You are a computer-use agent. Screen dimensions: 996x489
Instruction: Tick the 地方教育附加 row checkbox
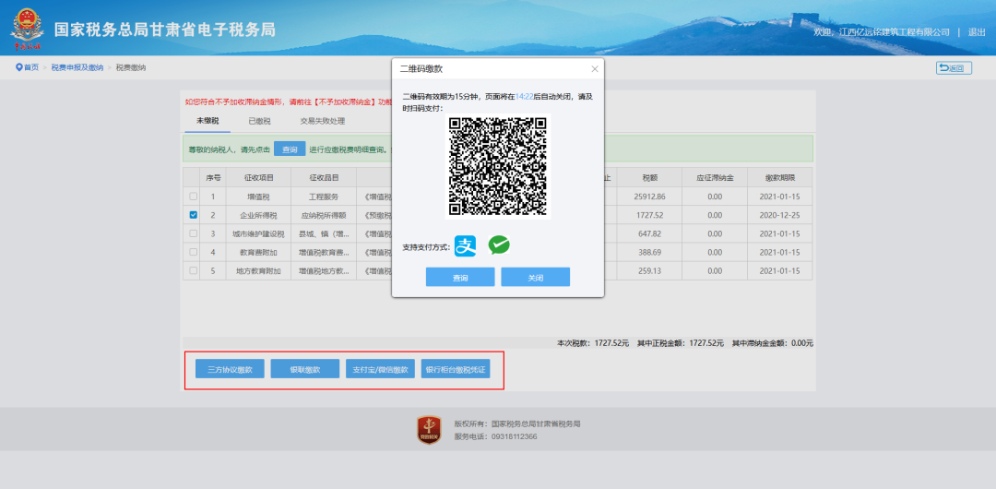(193, 270)
